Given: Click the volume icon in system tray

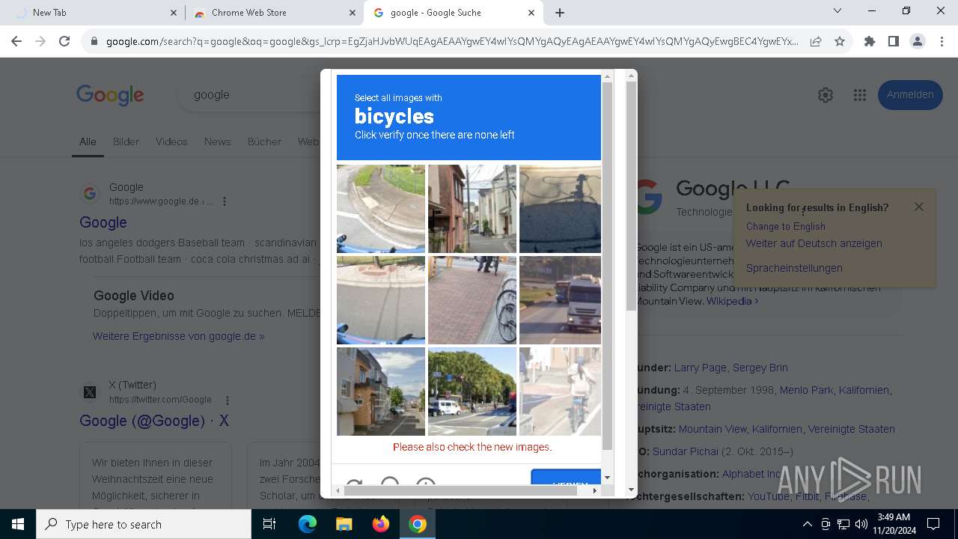Looking at the screenshot, I should pos(861,524).
